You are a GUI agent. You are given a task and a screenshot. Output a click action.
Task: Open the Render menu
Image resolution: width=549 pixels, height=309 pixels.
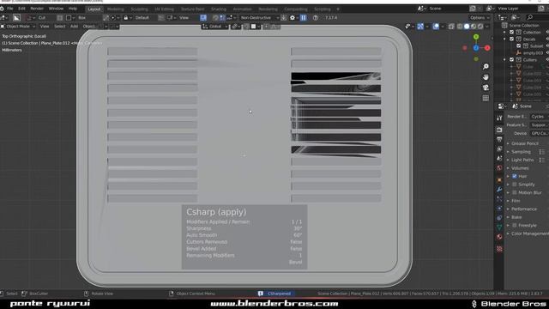point(37,9)
